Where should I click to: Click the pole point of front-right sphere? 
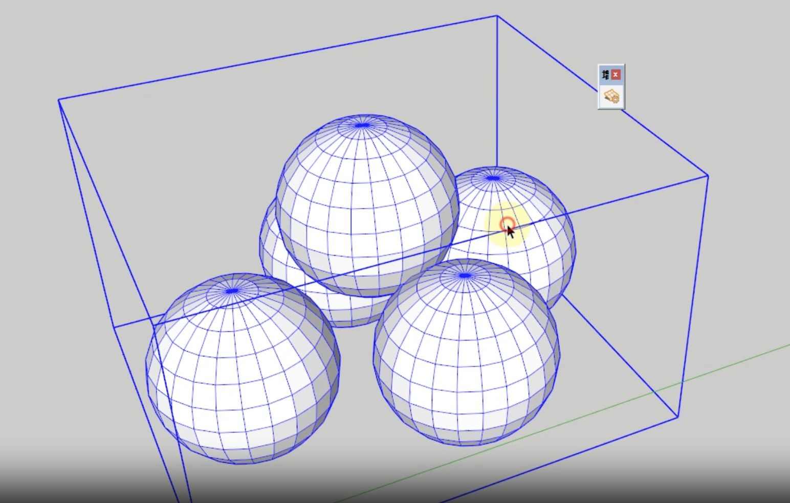click(465, 276)
